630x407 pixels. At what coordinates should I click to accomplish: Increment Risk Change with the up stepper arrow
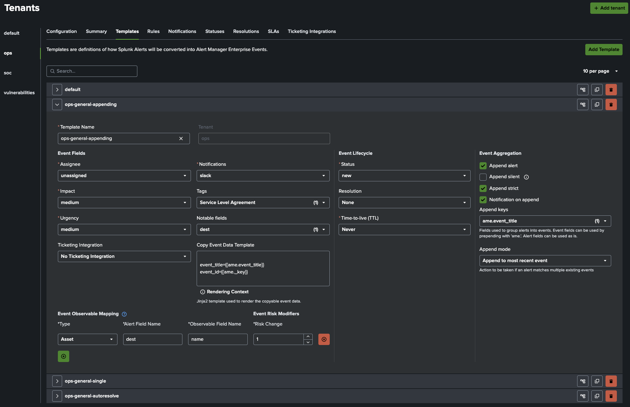308,337
